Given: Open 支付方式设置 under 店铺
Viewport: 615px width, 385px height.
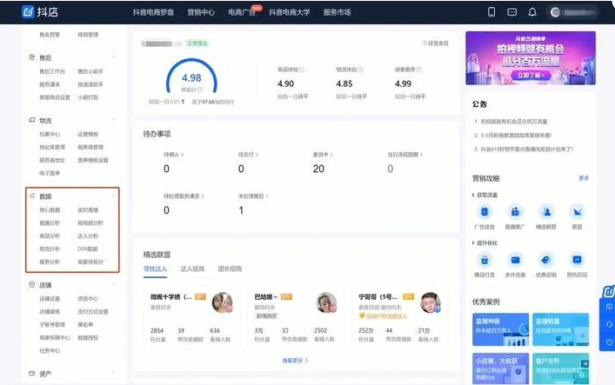Looking at the screenshot, I should (x=93, y=312).
